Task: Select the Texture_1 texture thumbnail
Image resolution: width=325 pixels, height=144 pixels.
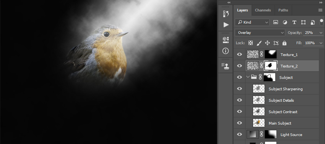Action: (253, 54)
